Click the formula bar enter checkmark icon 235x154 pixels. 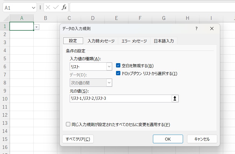click(56, 8)
